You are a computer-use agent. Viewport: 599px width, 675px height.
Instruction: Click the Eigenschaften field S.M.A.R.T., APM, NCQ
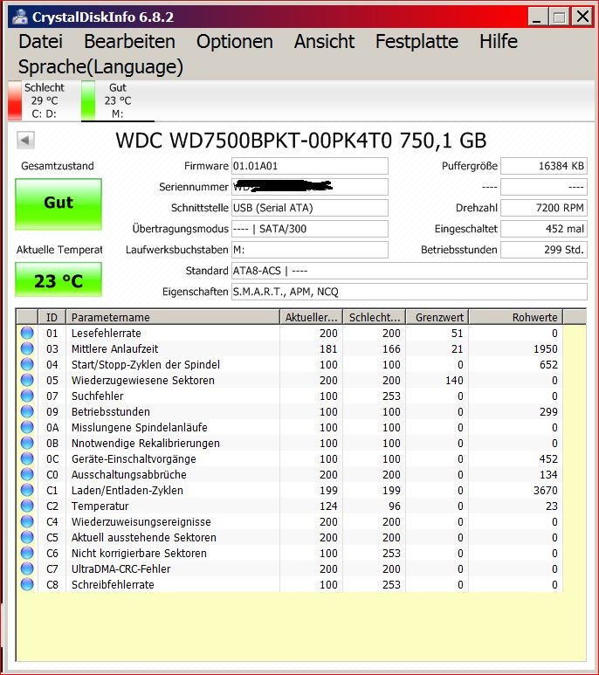click(x=410, y=292)
